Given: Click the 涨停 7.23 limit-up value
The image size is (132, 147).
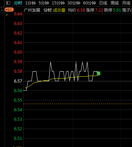Looking at the screenshot, I should click(95, 10).
